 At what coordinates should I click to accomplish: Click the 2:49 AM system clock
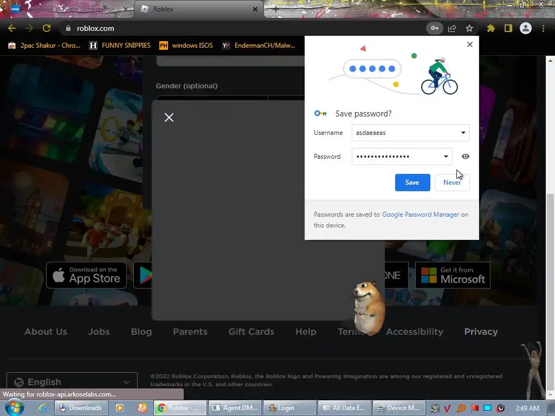click(x=527, y=408)
